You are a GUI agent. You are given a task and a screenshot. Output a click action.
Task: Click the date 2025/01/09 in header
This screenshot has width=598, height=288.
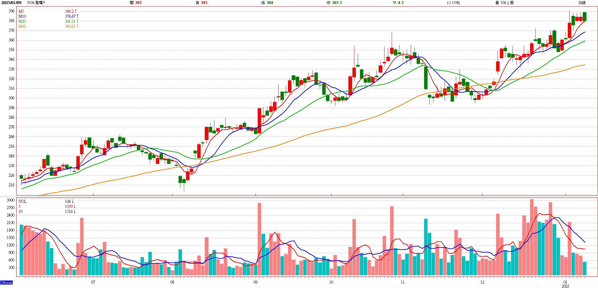coord(12,3)
